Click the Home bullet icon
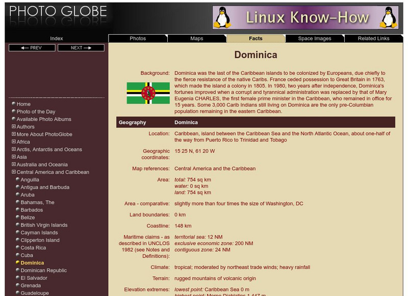The height and width of the screenshot is (296, 408). (14, 104)
